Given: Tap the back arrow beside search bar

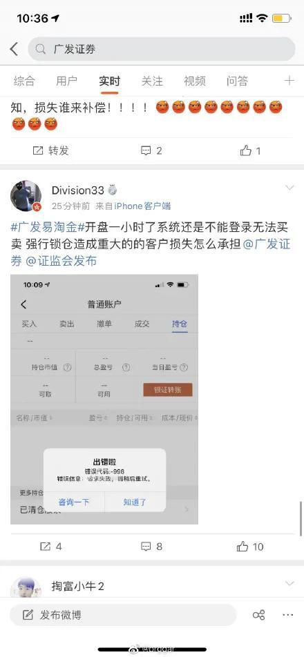Looking at the screenshot, I should click(15, 49).
